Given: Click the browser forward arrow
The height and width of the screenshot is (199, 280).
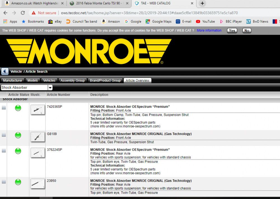Looking at the screenshot, I should (x=14, y=13).
